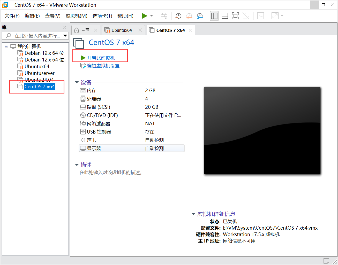Toggle the thumbnail bar view icon
Image resolution: width=338 pixels, height=265 pixels.
pyautogui.click(x=225, y=16)
